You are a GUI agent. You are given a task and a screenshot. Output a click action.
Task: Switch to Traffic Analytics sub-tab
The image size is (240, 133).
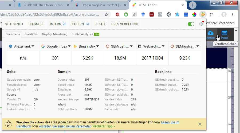(85, 34)
